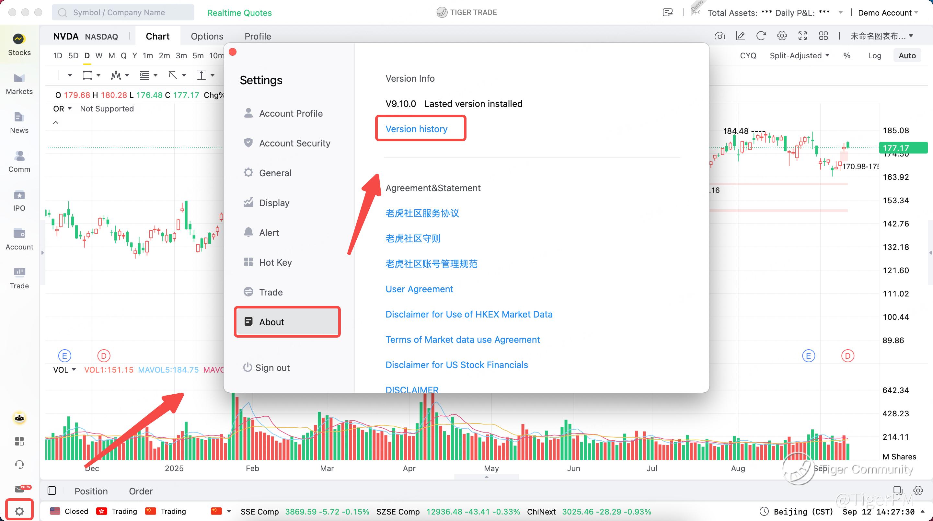Toggle Log scale on chart
Viewport: 933px width, 521px height.
[x=874, y=56]
